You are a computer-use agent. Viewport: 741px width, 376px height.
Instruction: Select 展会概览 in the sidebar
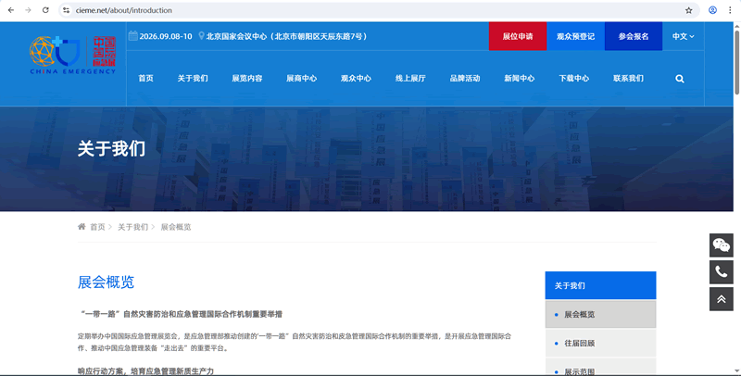579,314
